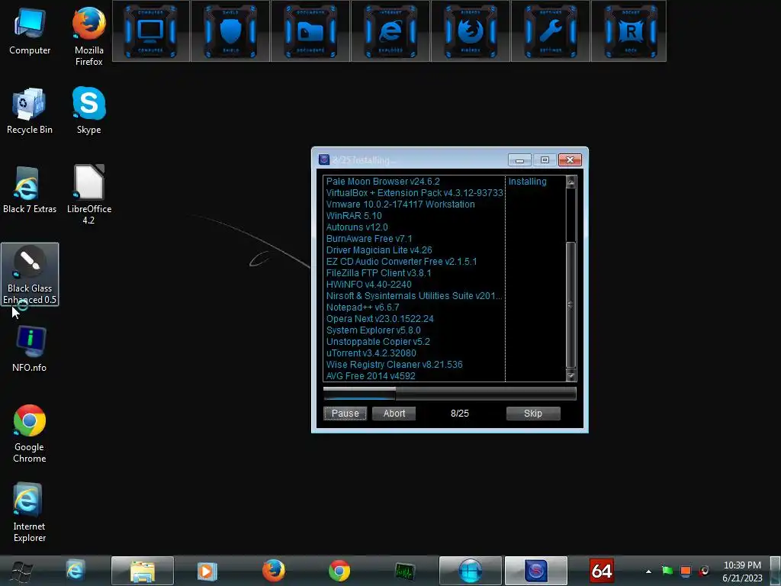781x586 pixels.
Task: Click the Show desktop strip
Action: pos(776,571)
